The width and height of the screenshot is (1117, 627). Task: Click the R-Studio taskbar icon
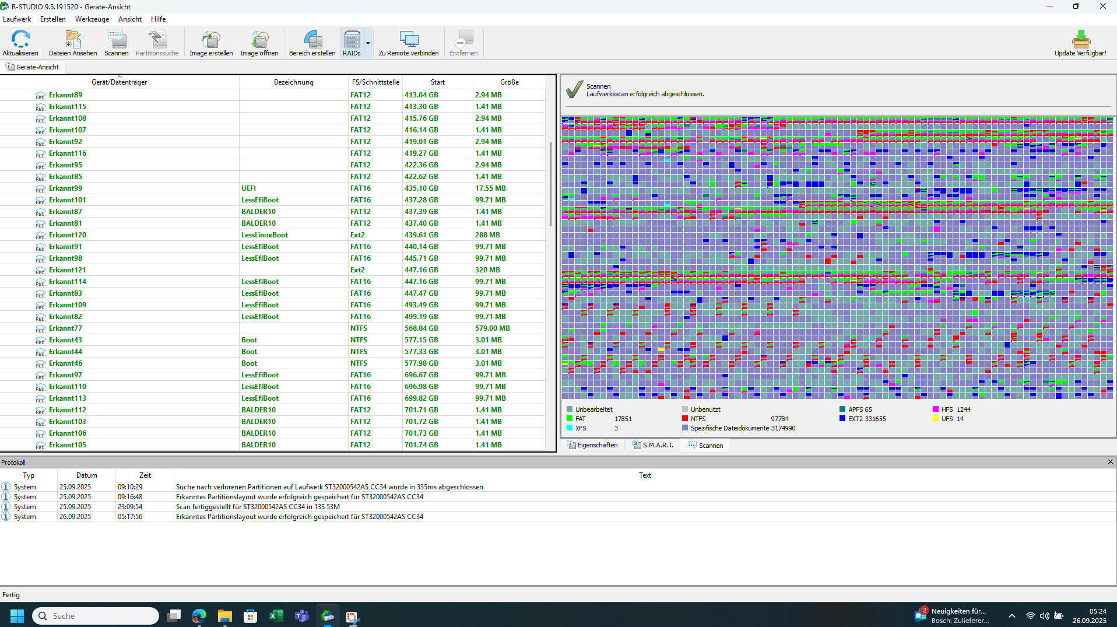(x=327, y=616)
